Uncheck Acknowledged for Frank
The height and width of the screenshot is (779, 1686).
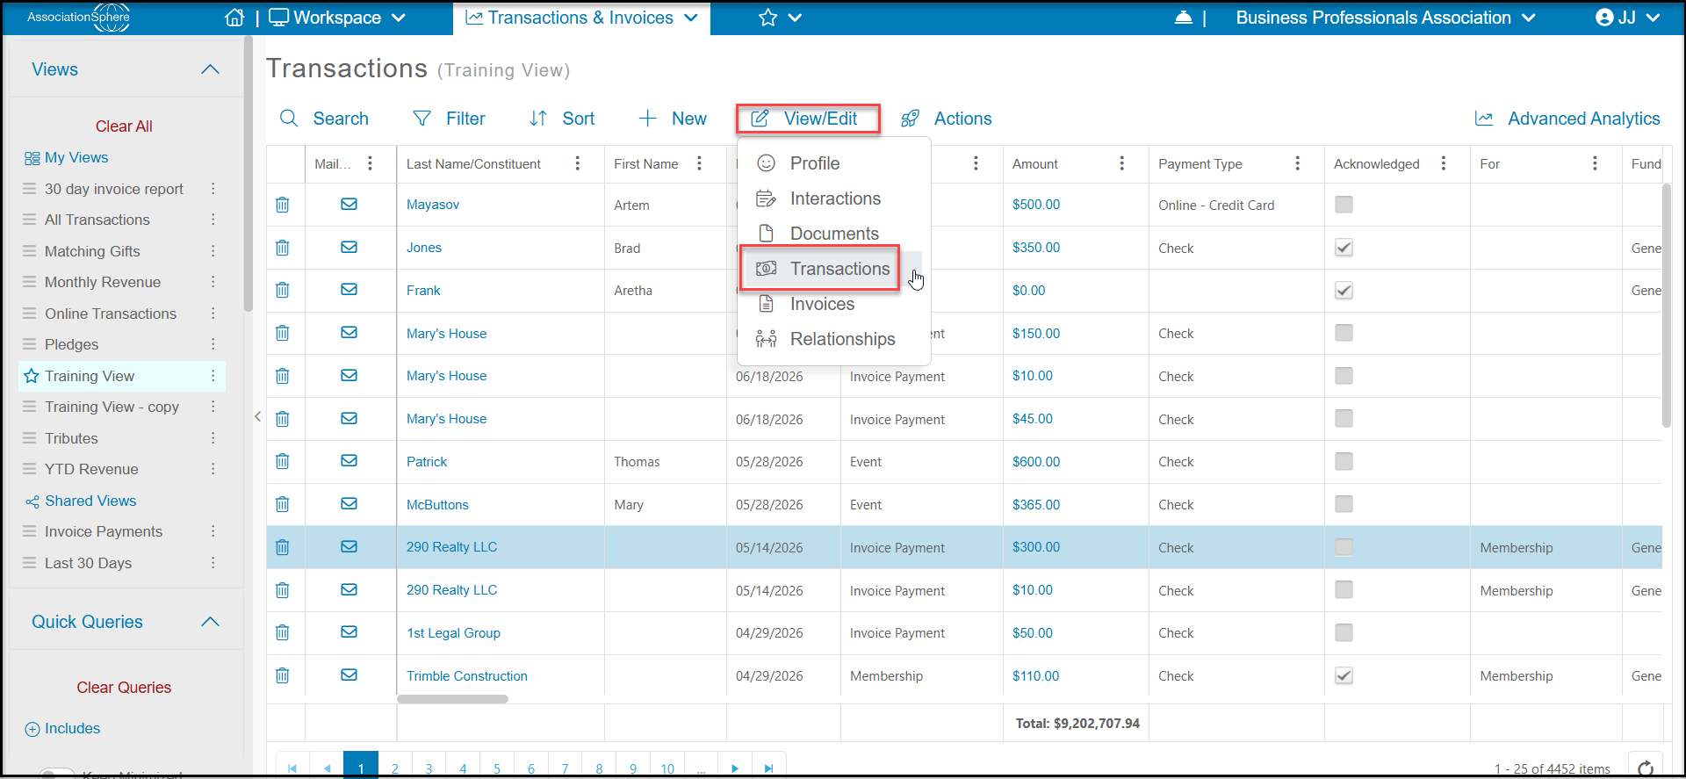(x=1344, y=290)
